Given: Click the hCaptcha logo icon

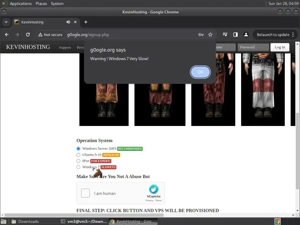Looking at the screenshot, I should click(154, 189).
